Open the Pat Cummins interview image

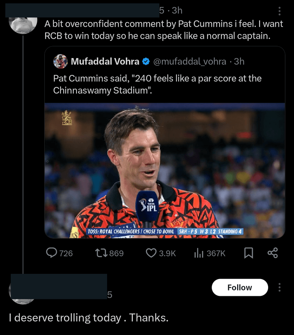click(x=165, y=171)
